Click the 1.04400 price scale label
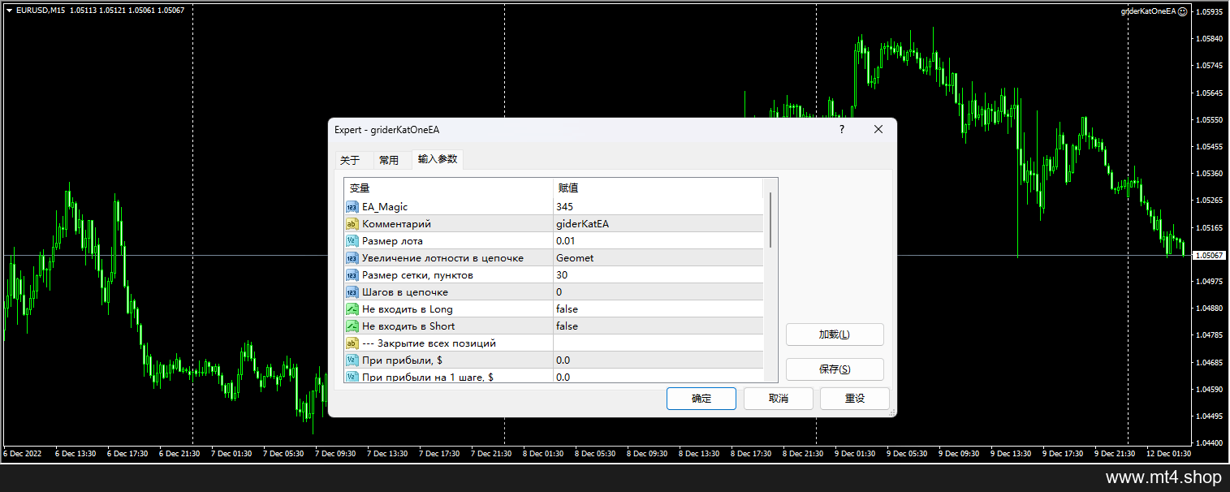The height and width of the screenshot is (492, 1230). tap(1210, 443)
